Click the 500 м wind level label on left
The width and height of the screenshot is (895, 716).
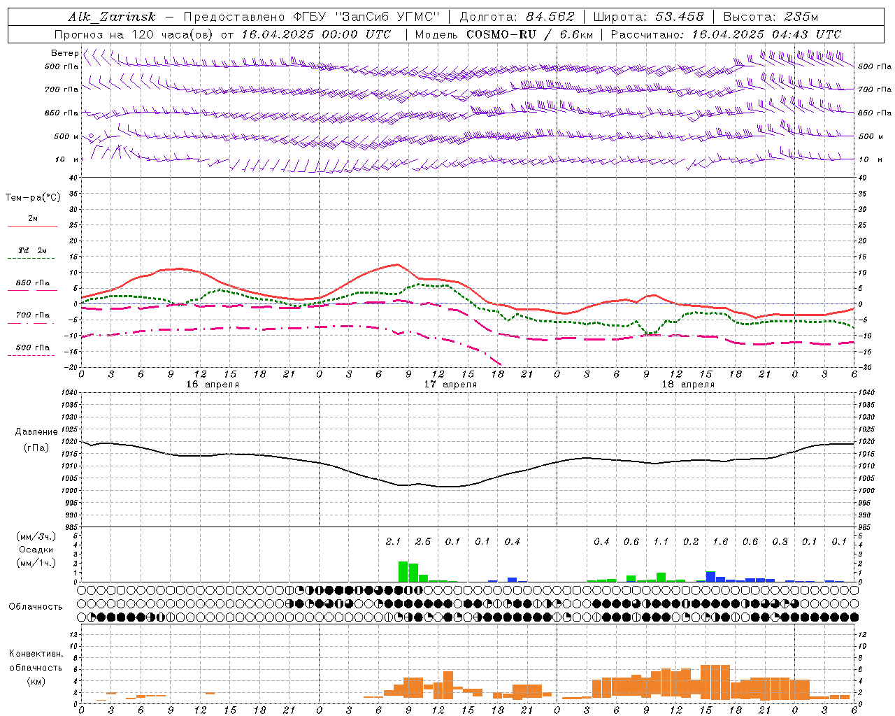click(x=66, y=137)
